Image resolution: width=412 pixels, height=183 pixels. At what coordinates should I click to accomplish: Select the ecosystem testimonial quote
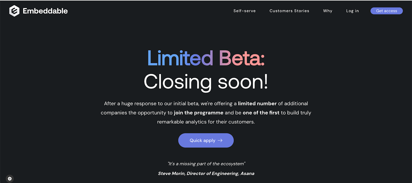[206, 163]
